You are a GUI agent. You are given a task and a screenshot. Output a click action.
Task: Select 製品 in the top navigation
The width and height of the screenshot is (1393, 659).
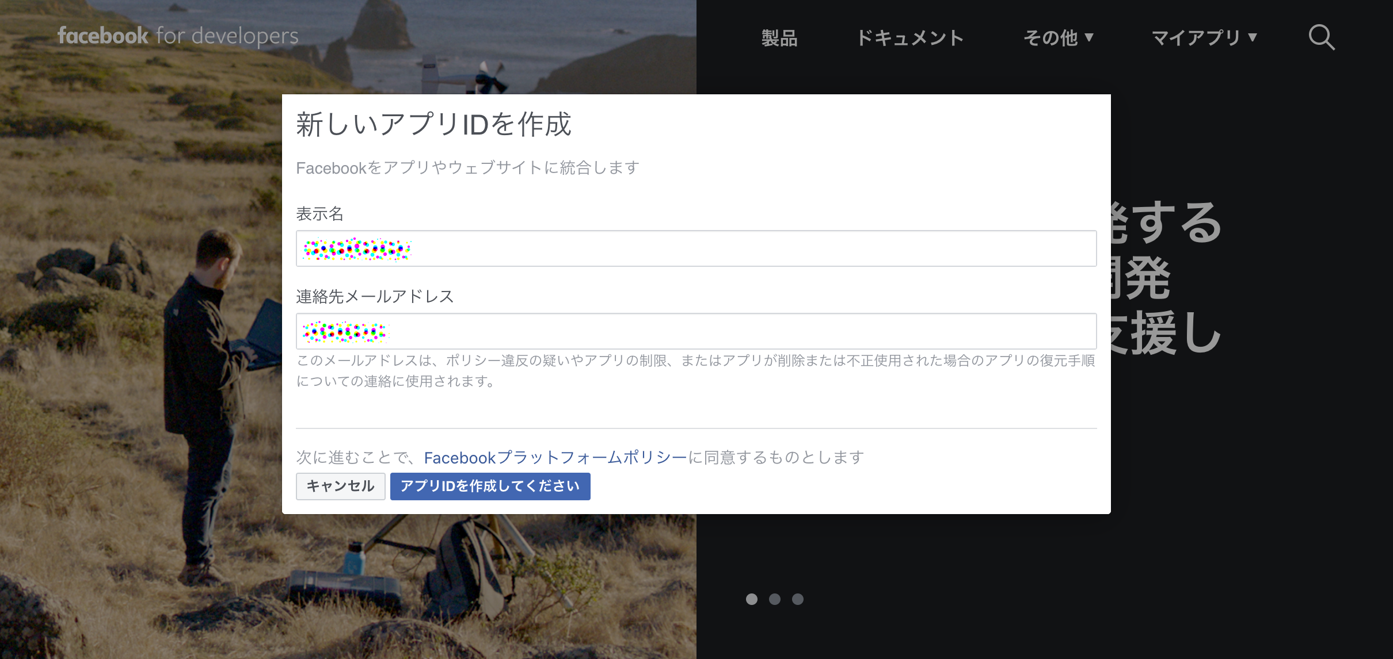pos(779,37)
